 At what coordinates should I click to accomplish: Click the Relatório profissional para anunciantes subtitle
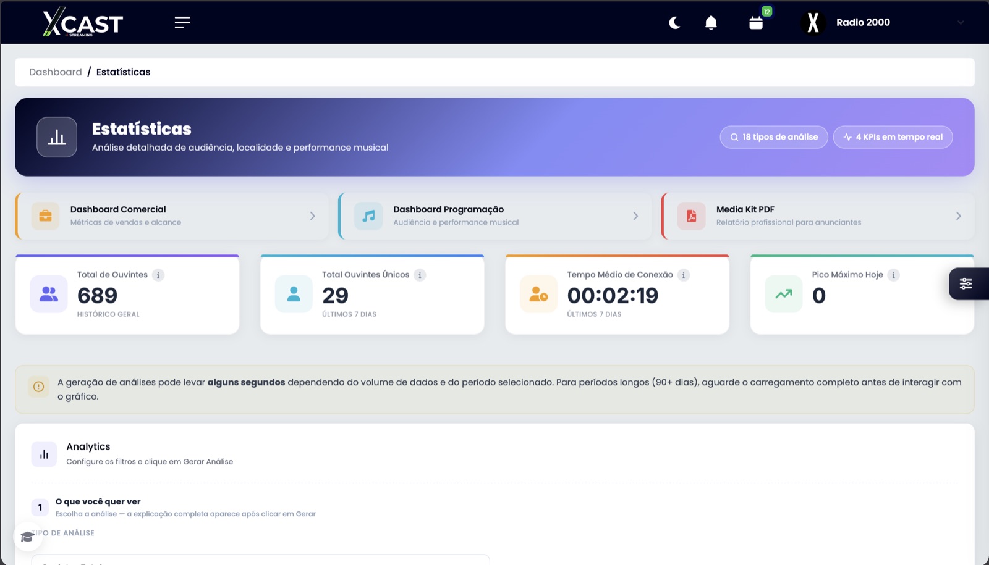tap(789, 222)
